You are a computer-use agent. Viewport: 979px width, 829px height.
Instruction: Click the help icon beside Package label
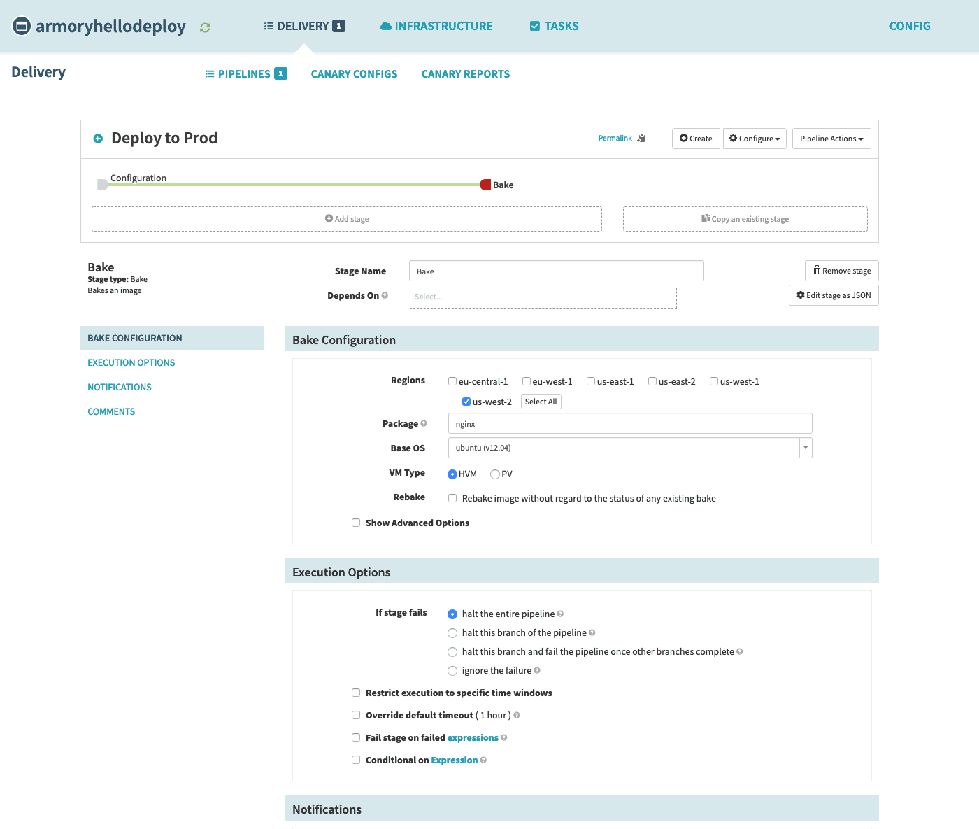coord(424,423)
